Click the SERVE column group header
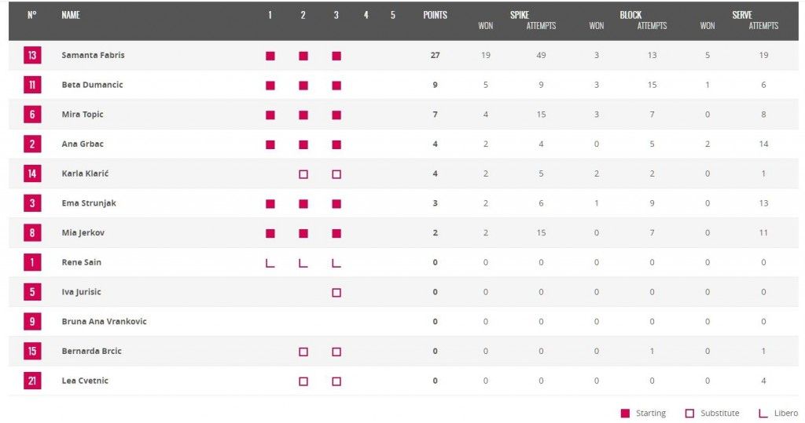 (742, 15)
